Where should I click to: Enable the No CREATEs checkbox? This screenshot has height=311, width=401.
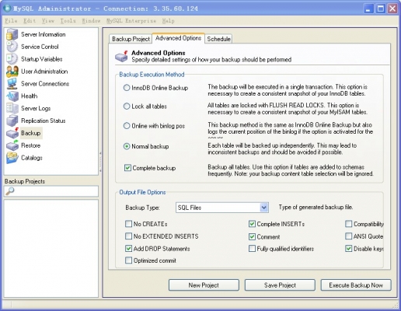point(128,224)
